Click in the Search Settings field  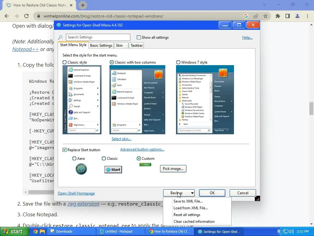point(98,37)
